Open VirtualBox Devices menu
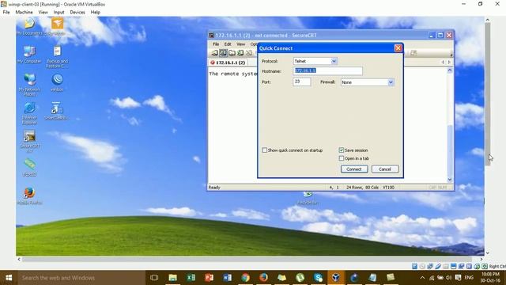This screenshot has height=285, width=506. coord(77,12)
